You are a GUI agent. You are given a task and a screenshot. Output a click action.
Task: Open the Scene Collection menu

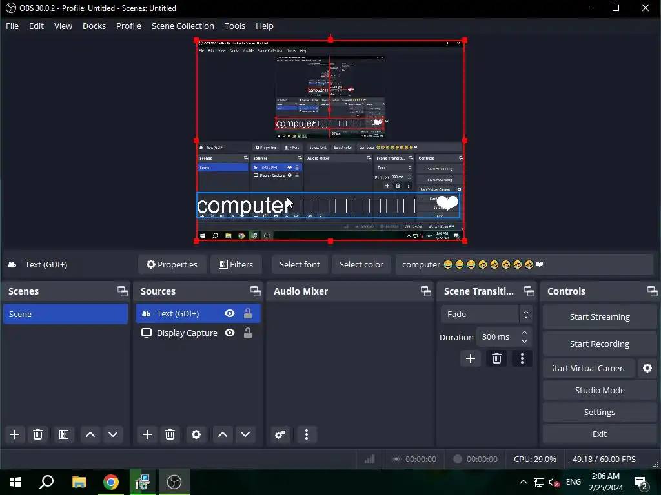(183, 26)
